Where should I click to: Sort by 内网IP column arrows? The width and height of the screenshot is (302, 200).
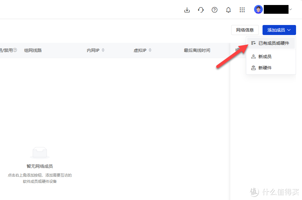pos(103,50)
